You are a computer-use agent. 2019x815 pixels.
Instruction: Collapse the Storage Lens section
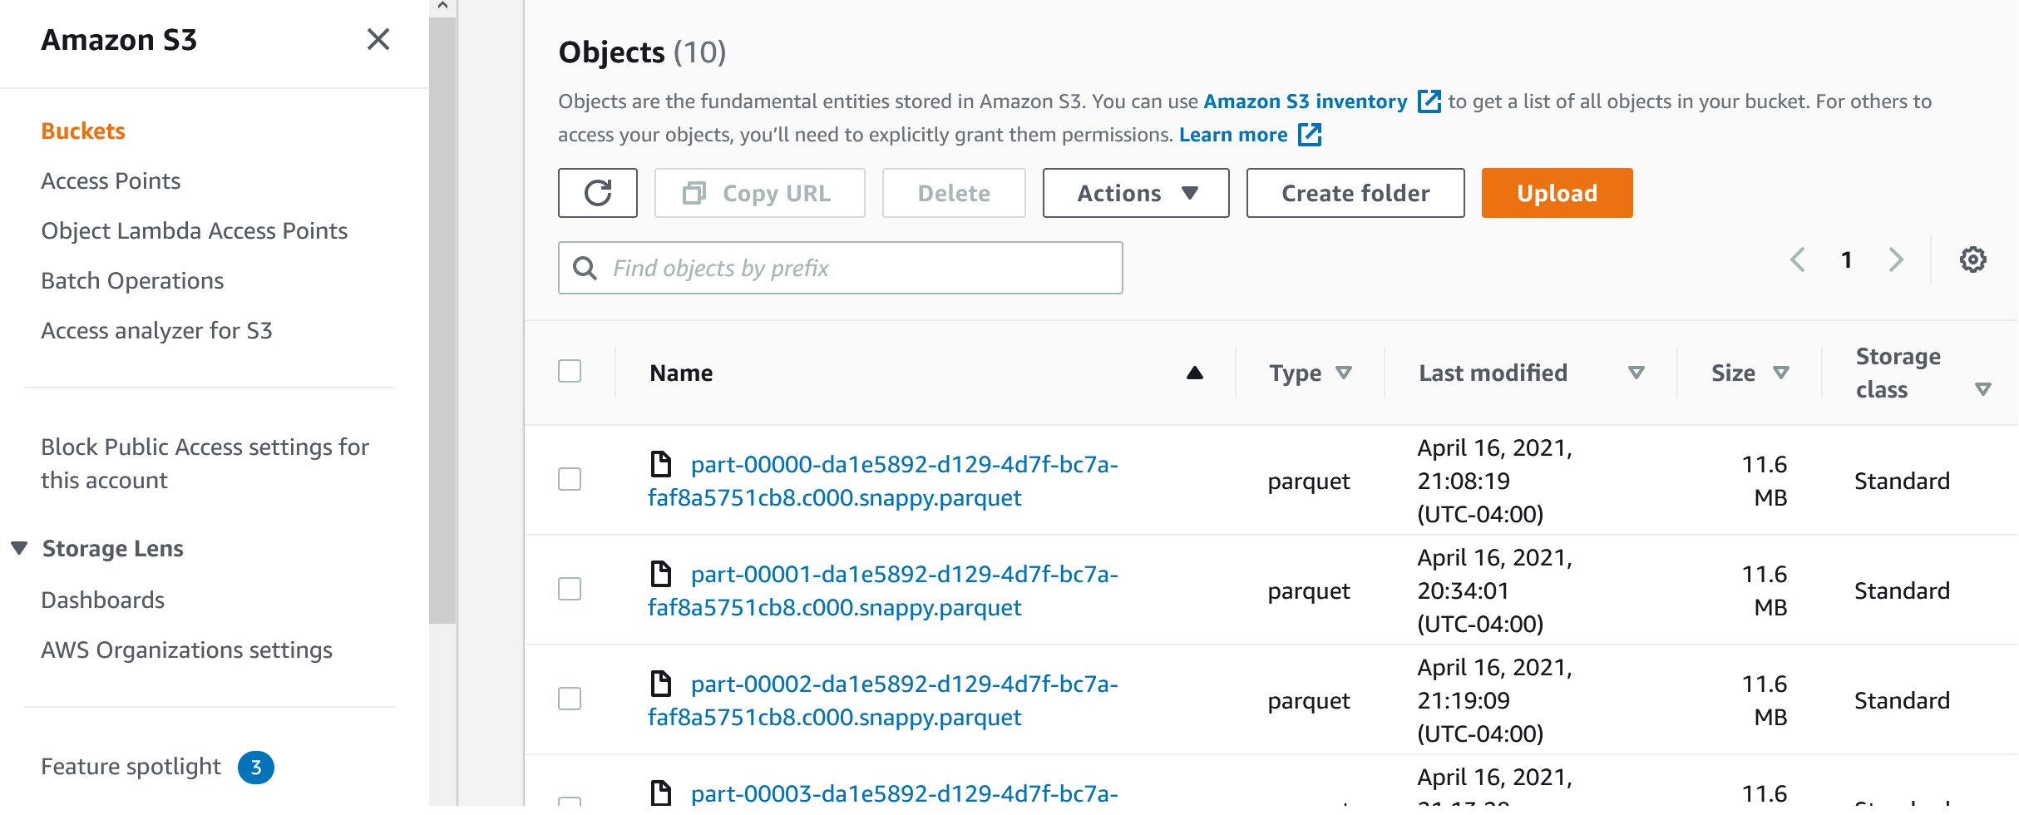point(20,548)
